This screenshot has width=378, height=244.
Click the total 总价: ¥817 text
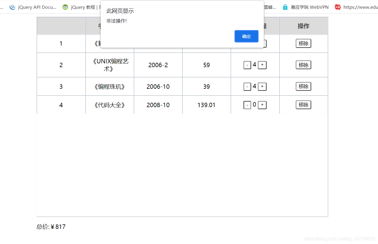51,227
